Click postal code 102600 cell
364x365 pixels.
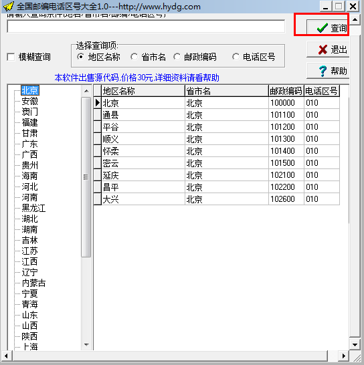pyautogui.click(x=286, y=199)
